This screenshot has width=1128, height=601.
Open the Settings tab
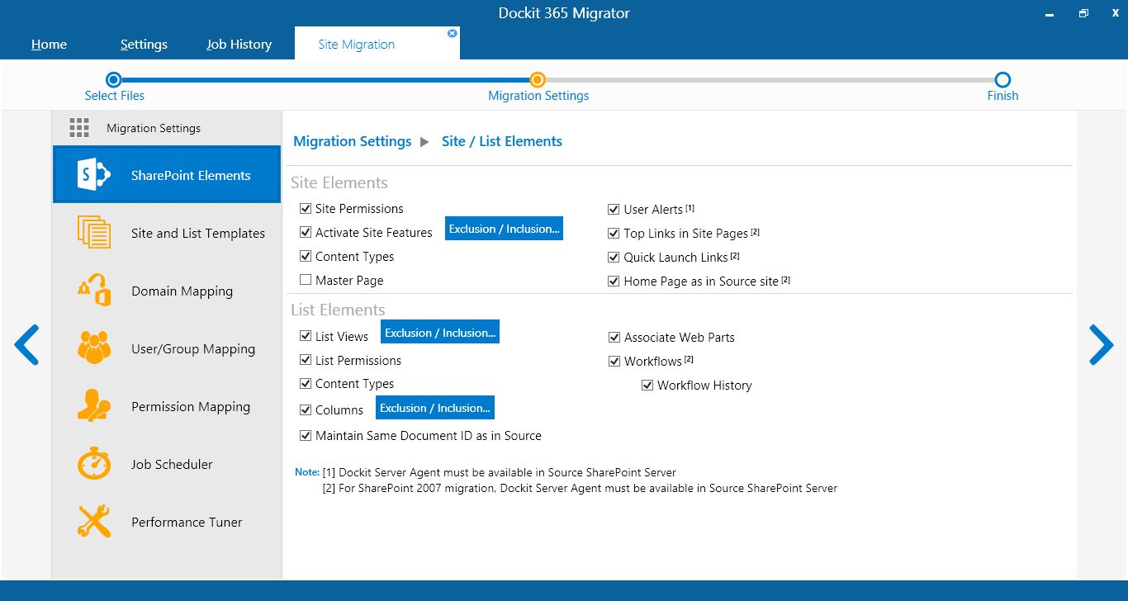tap(144, 45)
